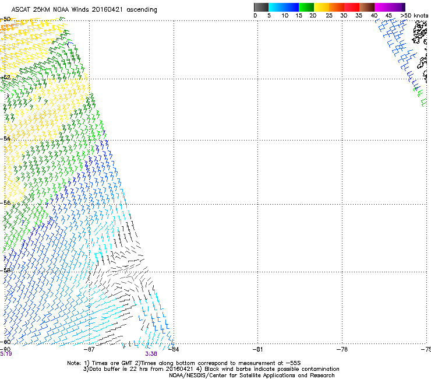Click the purple 5:19 swath time label

(x=6, y=354)
